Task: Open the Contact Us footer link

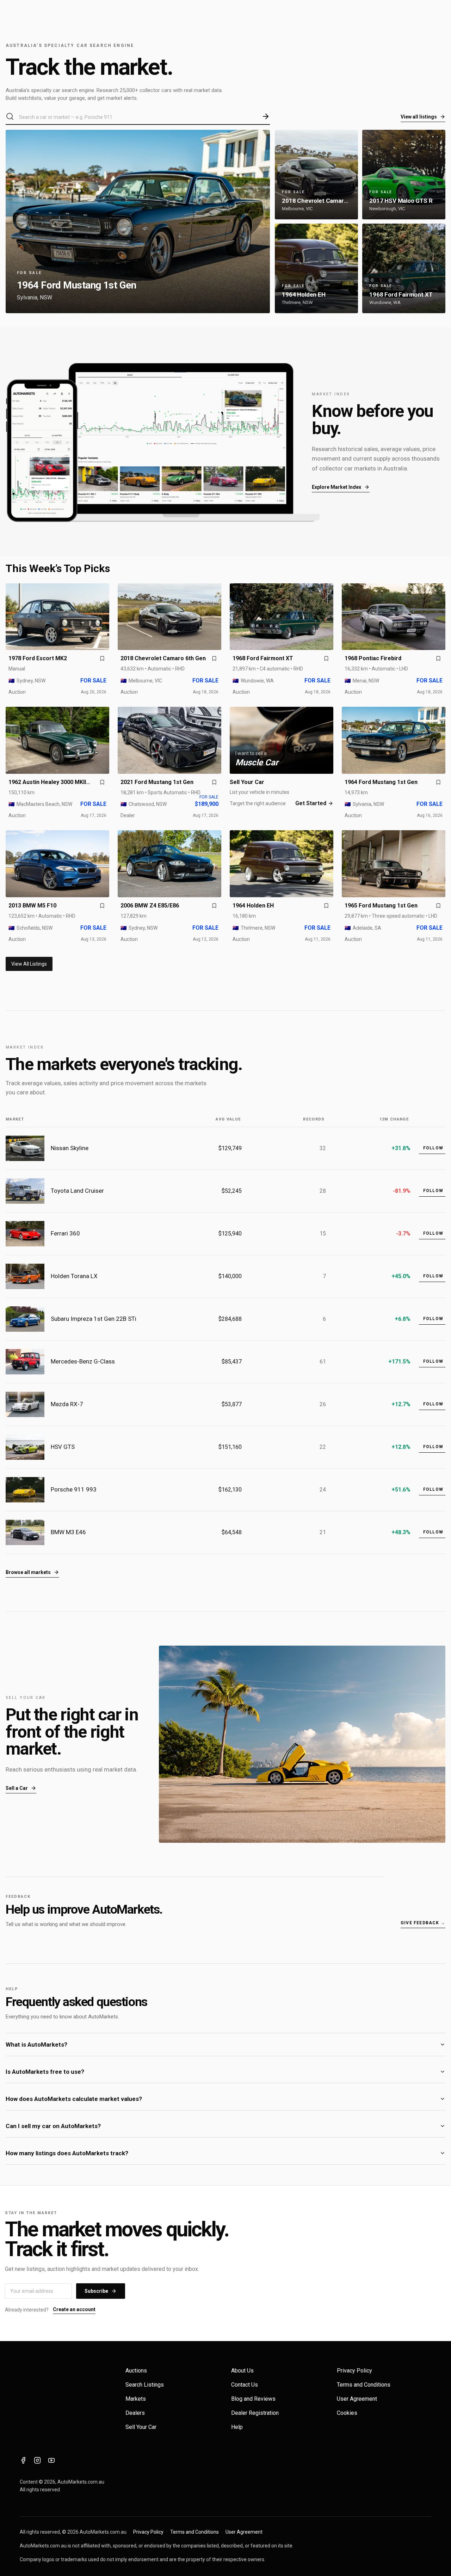Action: click(244, 2384)
